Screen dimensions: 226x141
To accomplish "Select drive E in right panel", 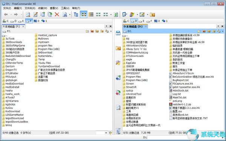I will pyautogui.click(x=142, y=21).
